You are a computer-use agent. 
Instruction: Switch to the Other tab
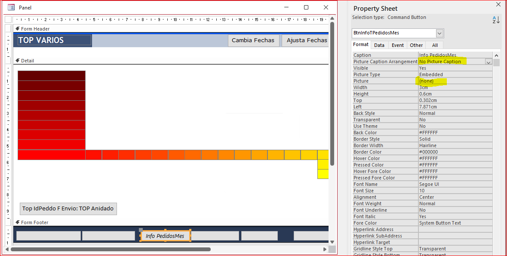[x=416, y=45]
